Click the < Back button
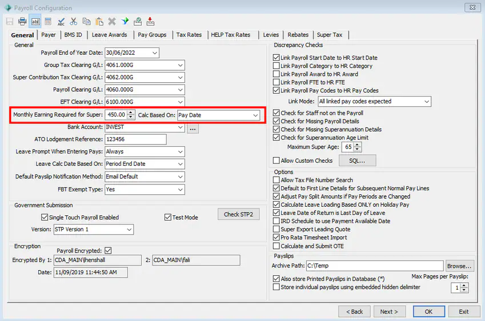Viewport: 485px width, 321px height. pyautogui.click(x=354, y=311)
